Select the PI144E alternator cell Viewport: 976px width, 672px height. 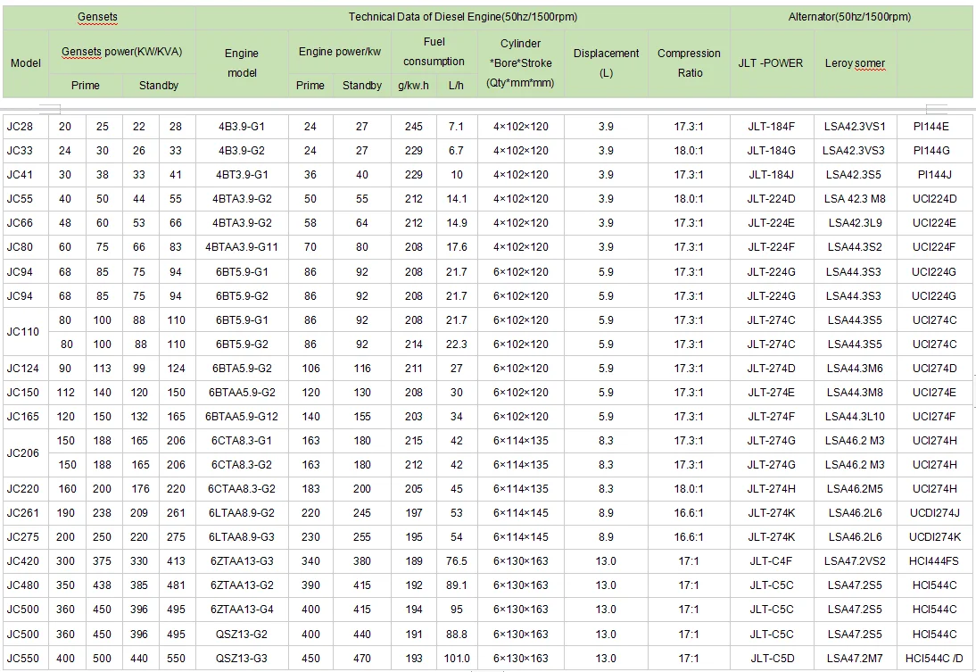pos(934,127)
